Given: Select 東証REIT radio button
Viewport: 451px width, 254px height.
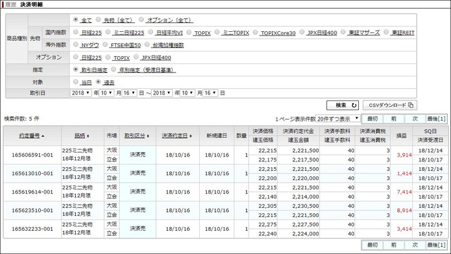Looking at the screenshot, I should [386, 32].
